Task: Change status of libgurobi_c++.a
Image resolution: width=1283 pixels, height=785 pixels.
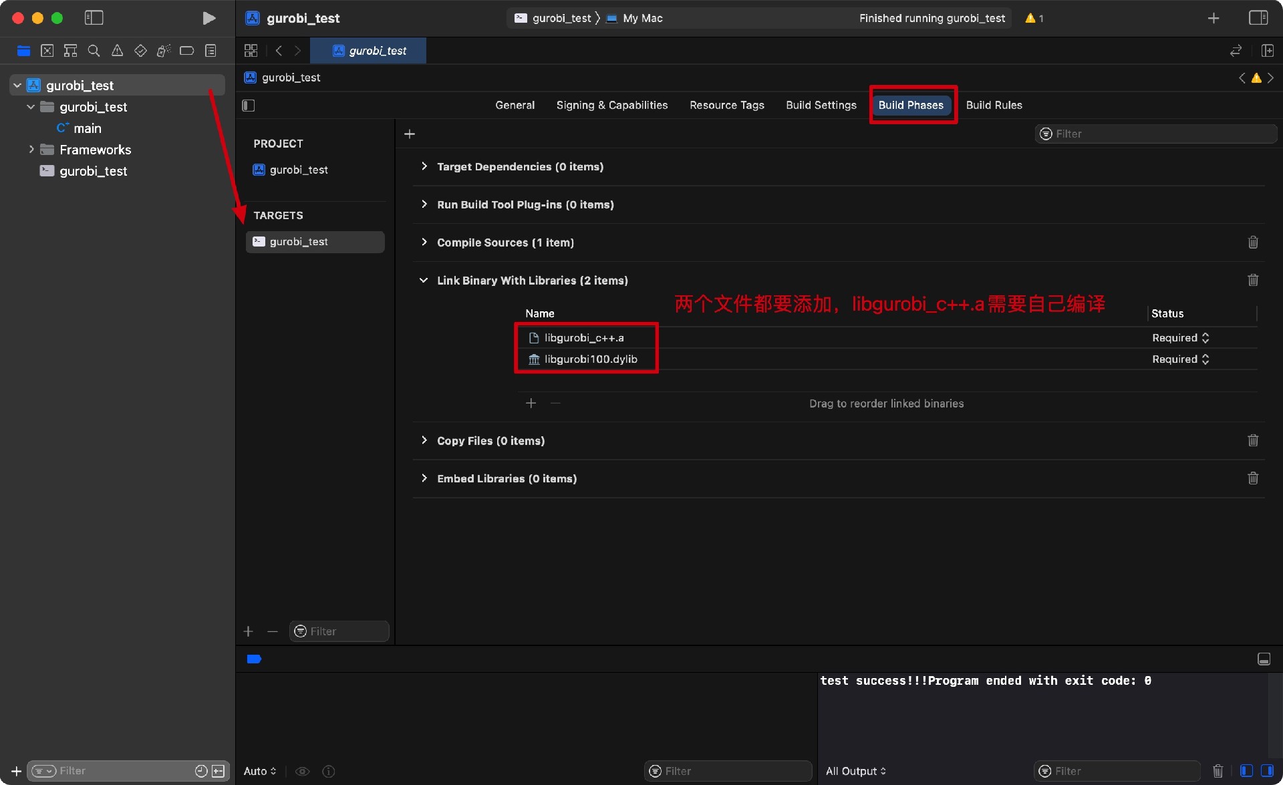Action: (x=1180, y=338)
